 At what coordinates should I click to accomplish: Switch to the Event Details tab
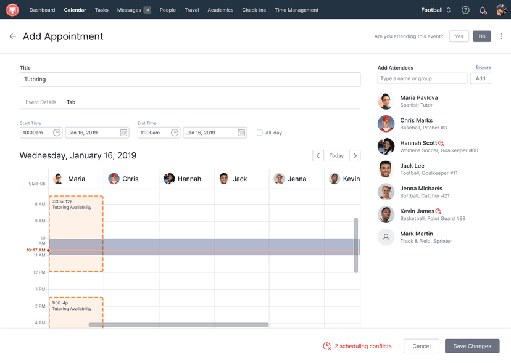click(x=41, y=102)
